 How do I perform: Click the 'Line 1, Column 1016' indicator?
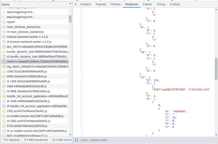tap(94, 140)
